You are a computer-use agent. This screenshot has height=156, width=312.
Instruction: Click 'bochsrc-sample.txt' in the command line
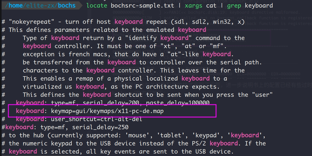click(x=143, y=6)
